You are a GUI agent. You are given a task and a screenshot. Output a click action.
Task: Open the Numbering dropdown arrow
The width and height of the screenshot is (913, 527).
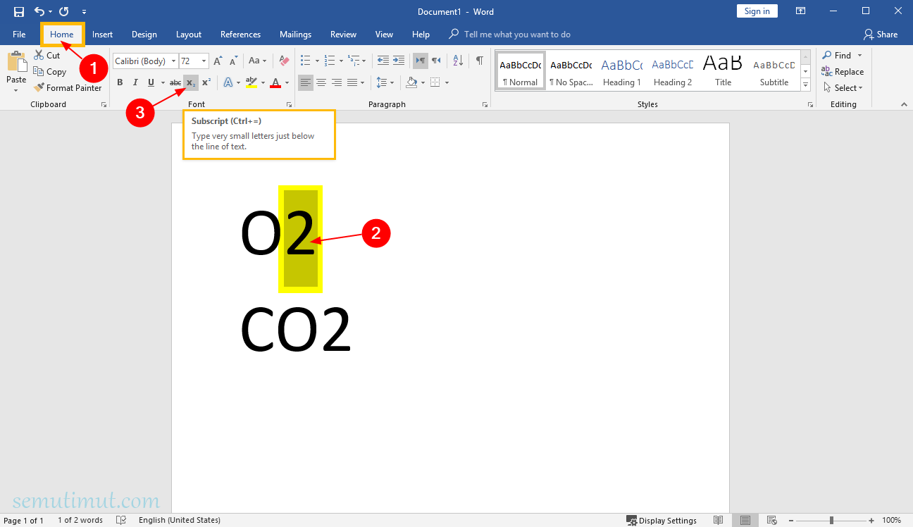pyautogui.click(x=341, y=61)
